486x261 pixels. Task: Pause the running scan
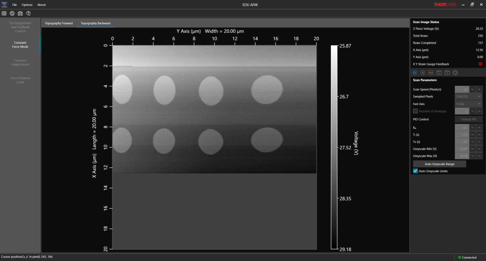coord(415,73)
